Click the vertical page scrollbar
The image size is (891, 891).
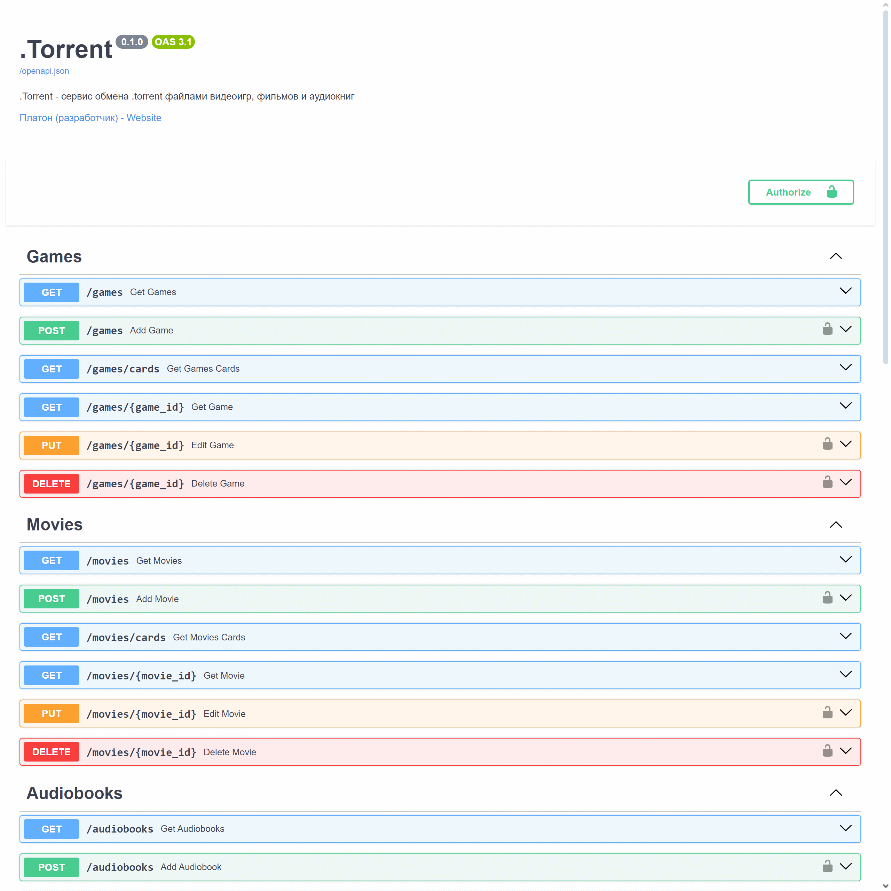pyautogui.click(x=885, y=184)
